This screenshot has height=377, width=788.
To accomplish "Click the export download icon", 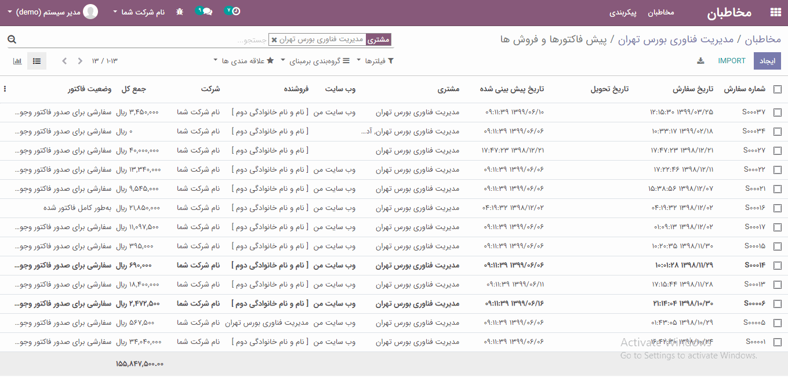I will pos(700,61).
